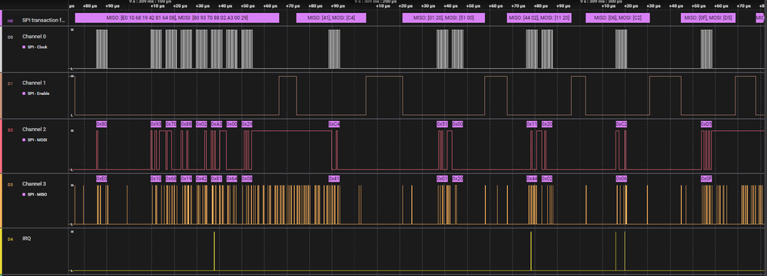Select the MISO byte label 0x10
The height and width of the screenshot is (276, 767).
tap(156, 179)
